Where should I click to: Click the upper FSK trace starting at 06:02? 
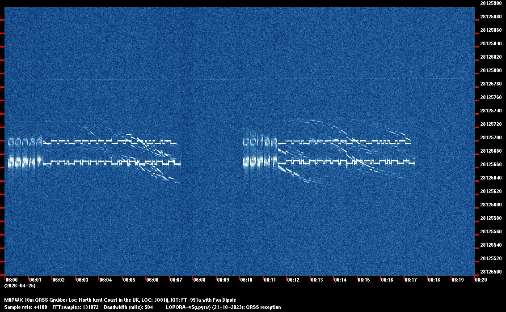(110, 141)
